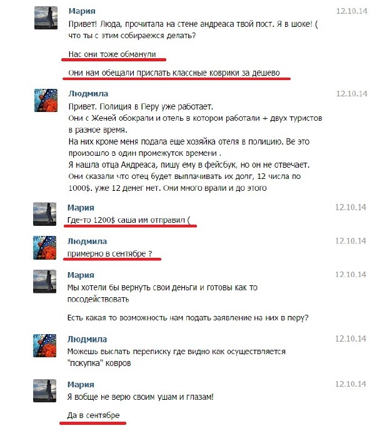Click the Мария name above 'Я вобще не верю'
This screenshot has width=382, height=438.
81,384
